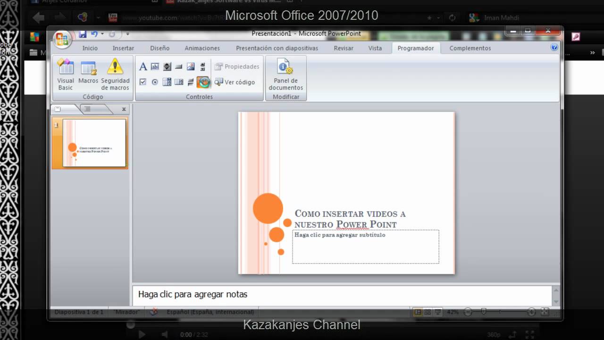Select the Programador ribbon tab

click(x=416, y=48)
